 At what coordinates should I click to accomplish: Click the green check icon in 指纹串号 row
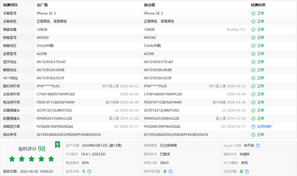pyautogui.click(x=253, y=135)
